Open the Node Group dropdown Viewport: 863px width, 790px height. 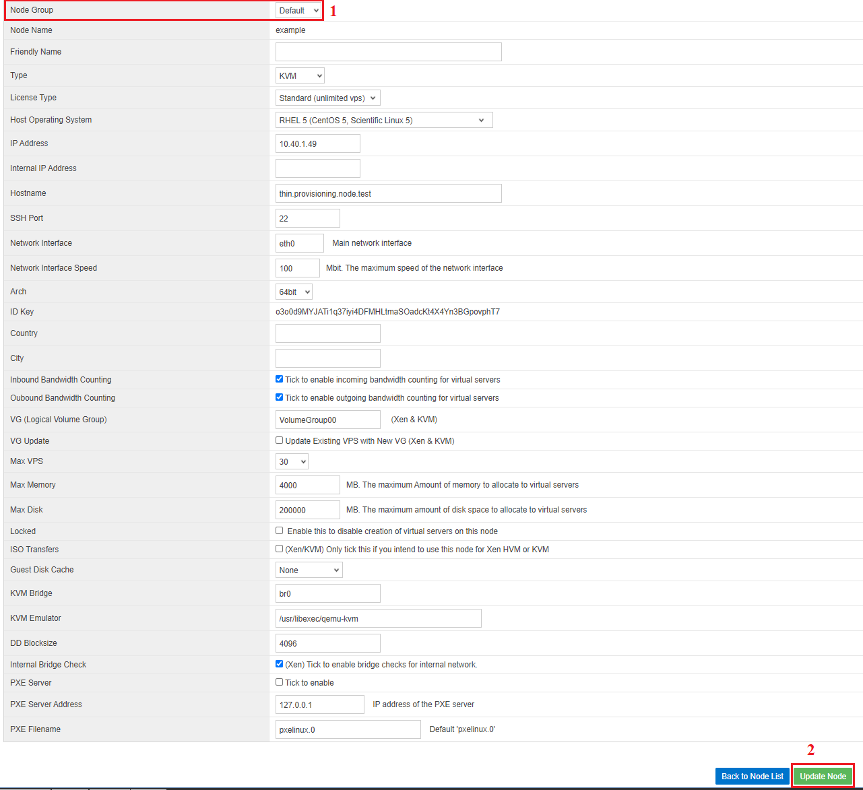(x=299, y=11)
